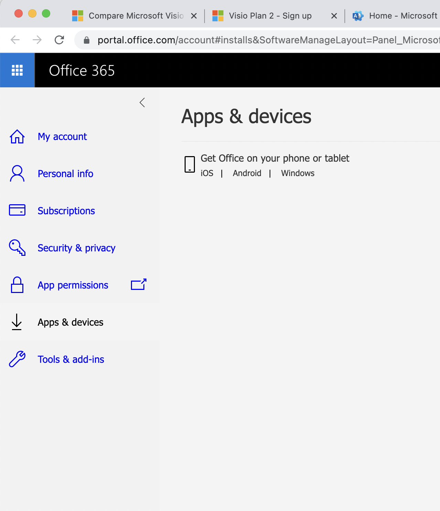Click the Subscriptions card icon
The height and width of the screenshot is (511, 440).
point(17,210)
